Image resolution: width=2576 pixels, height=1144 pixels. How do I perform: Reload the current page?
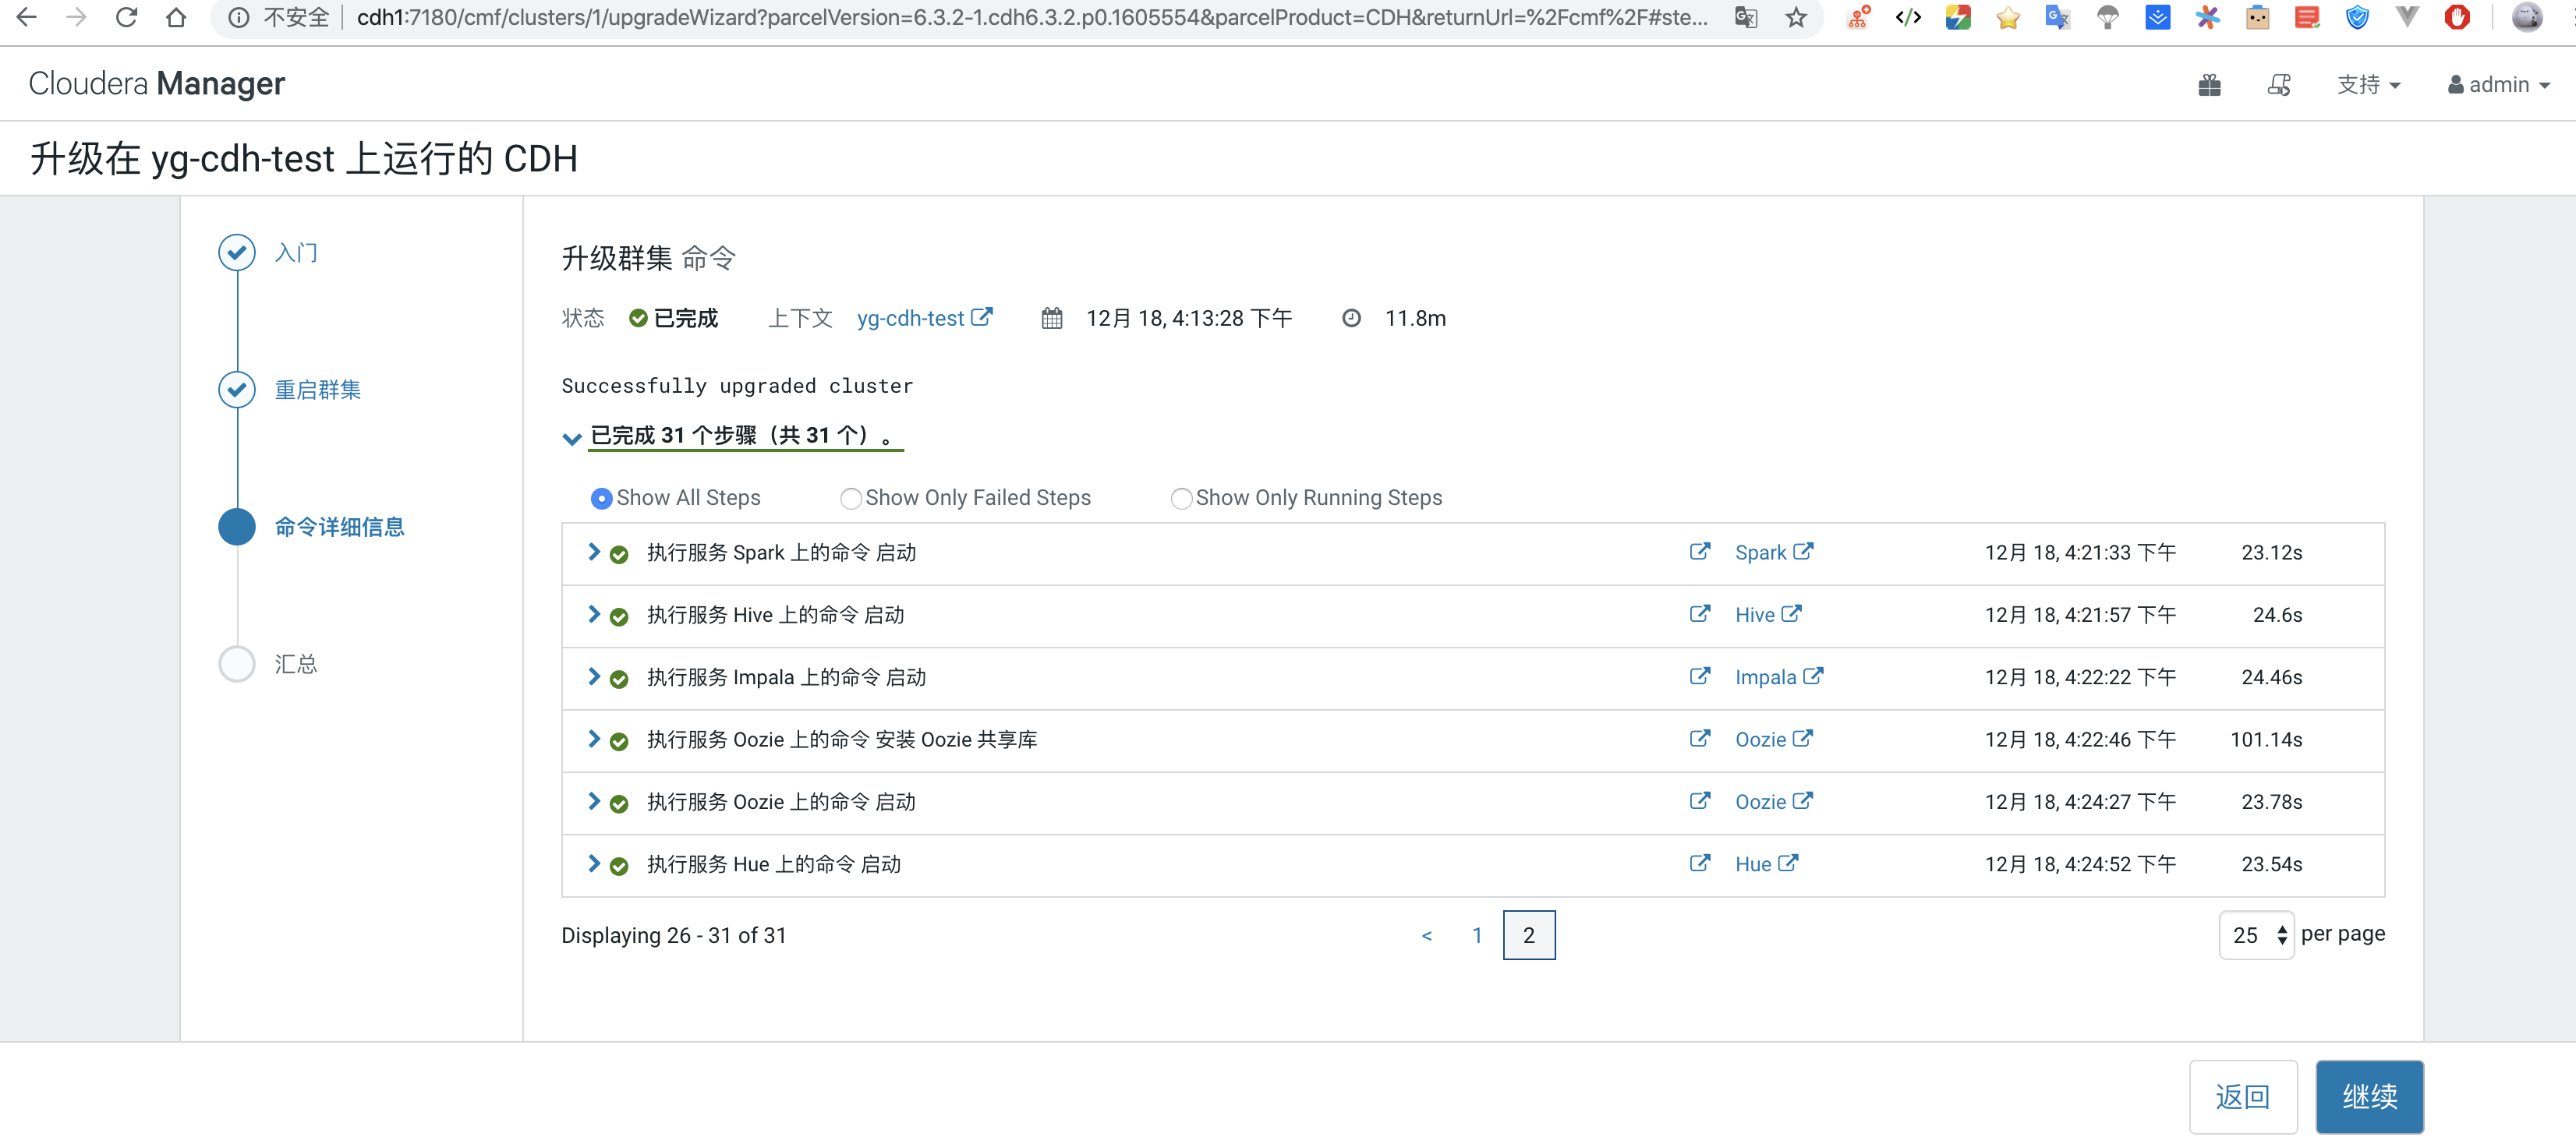click(x=126, y=17)
